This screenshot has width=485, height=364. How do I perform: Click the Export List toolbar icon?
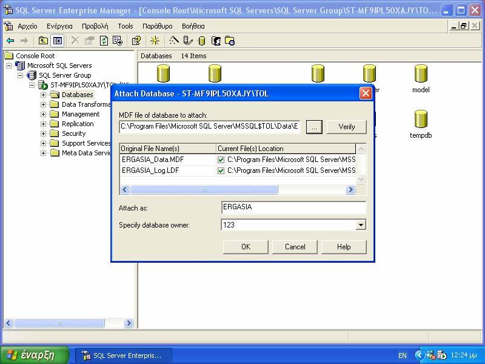click(x=118, y=41)
